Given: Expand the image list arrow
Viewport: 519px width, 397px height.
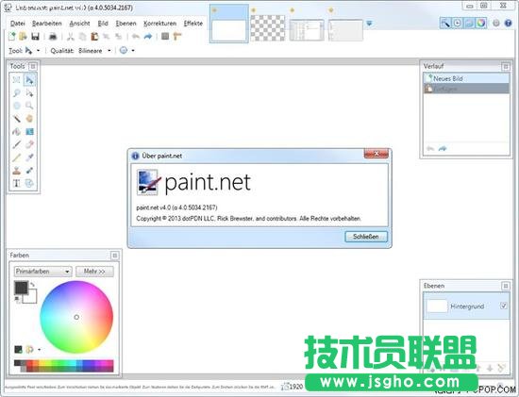Looking at the screenshot, I should pyautogui.click(x=369, y=24).
